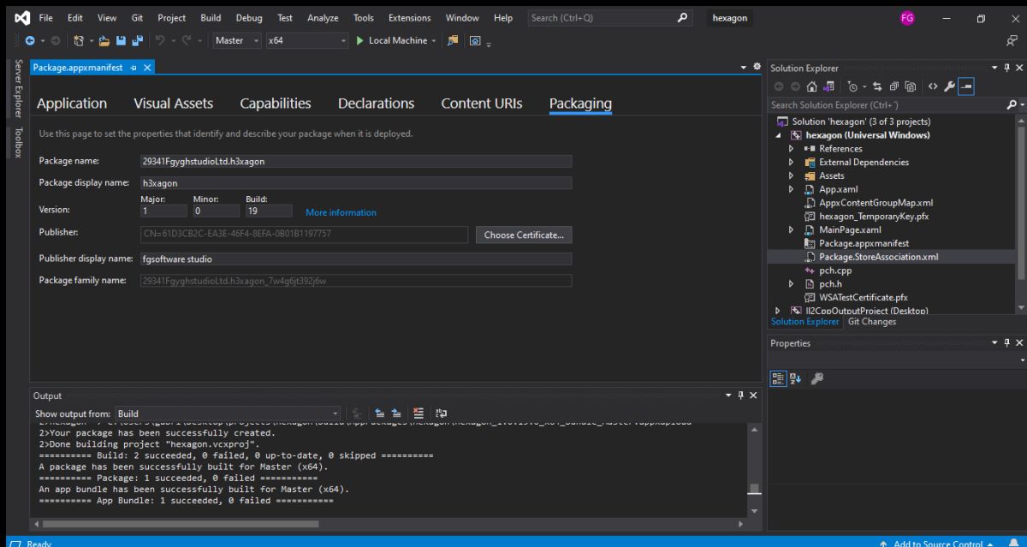Image resolution: width=1027 pixels, height=547 pixels.
Task: Click the Choose Certificate button
Action: [525, 235]
